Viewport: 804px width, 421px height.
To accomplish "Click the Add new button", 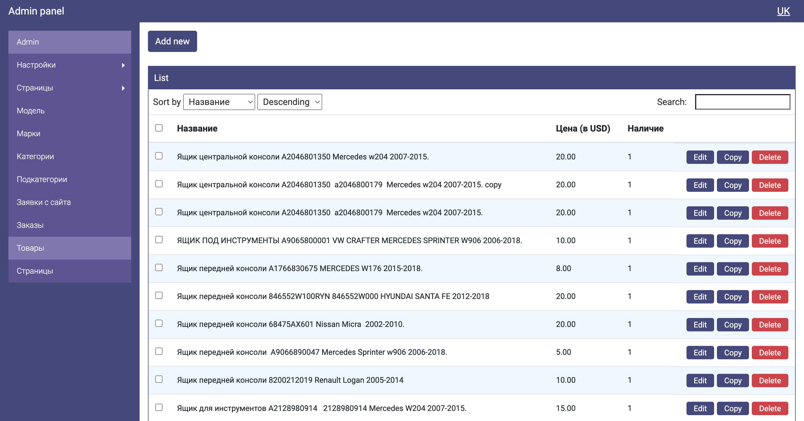I will coord(172,41).
